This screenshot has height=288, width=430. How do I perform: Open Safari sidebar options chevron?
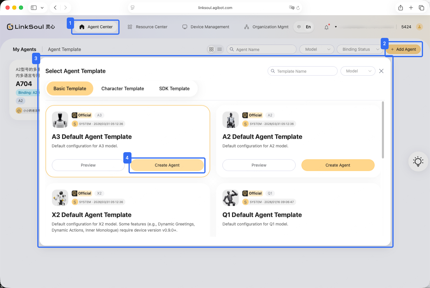point(42,8)
